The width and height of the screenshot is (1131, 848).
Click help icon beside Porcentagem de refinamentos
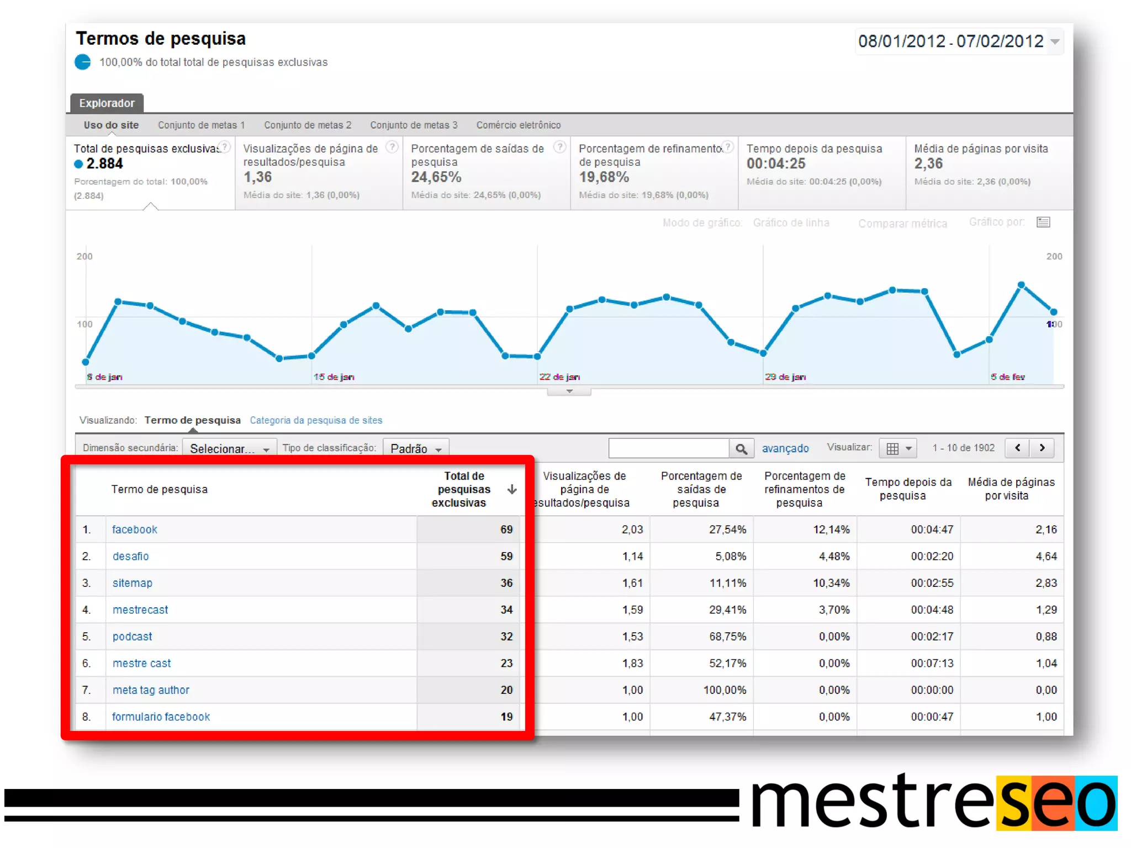[728, 147]
